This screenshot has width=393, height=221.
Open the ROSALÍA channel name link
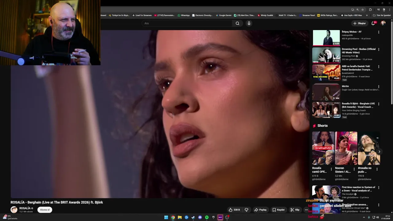click(x=25, y=208)
